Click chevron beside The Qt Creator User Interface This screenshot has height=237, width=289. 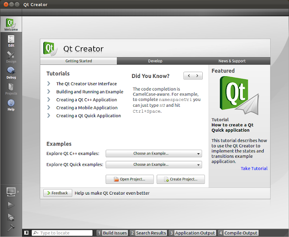(49, 84)
